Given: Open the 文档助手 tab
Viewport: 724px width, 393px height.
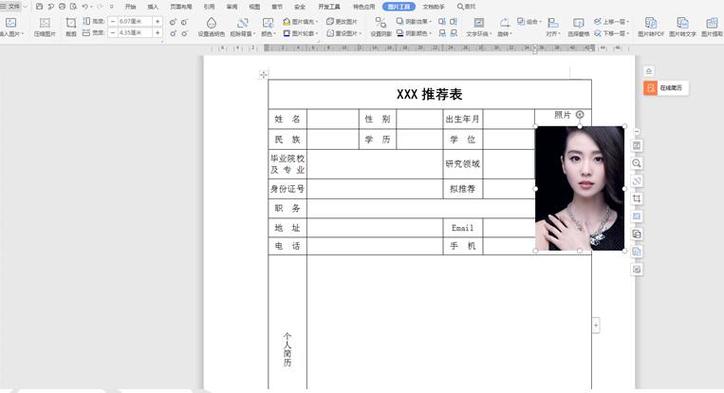Looking at the screenshot, I should 434,7.
